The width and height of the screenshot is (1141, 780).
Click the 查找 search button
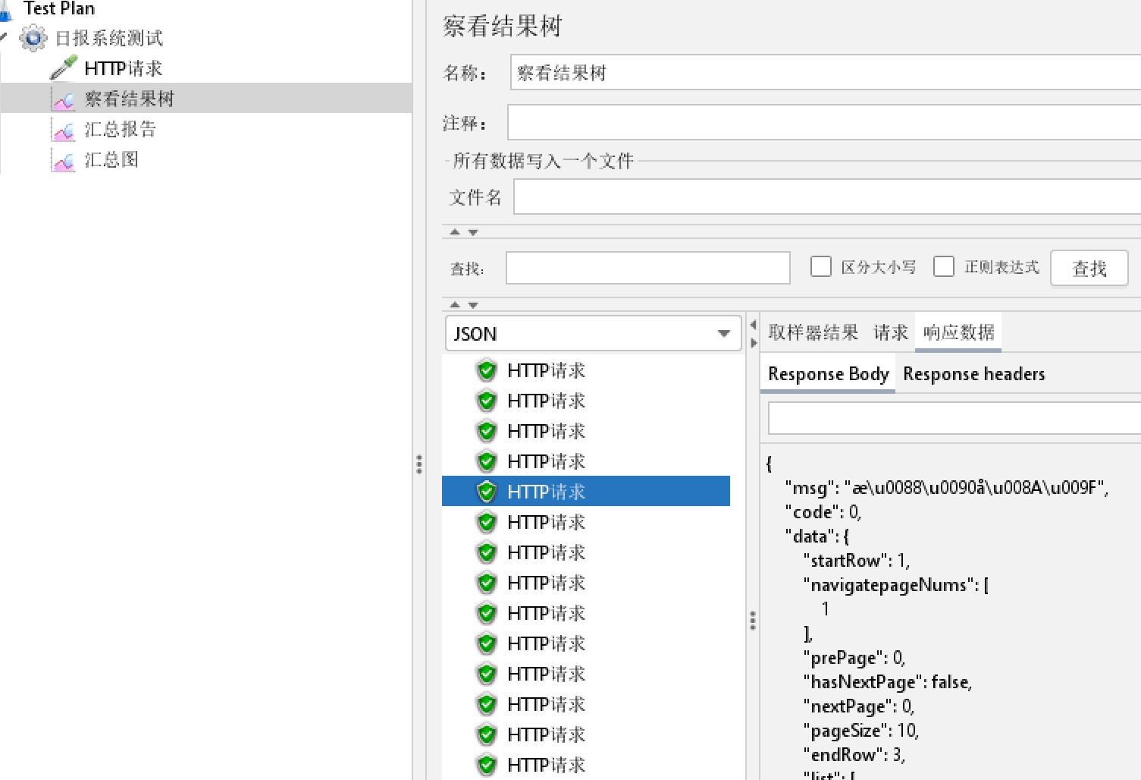[x=1089, y=268]
